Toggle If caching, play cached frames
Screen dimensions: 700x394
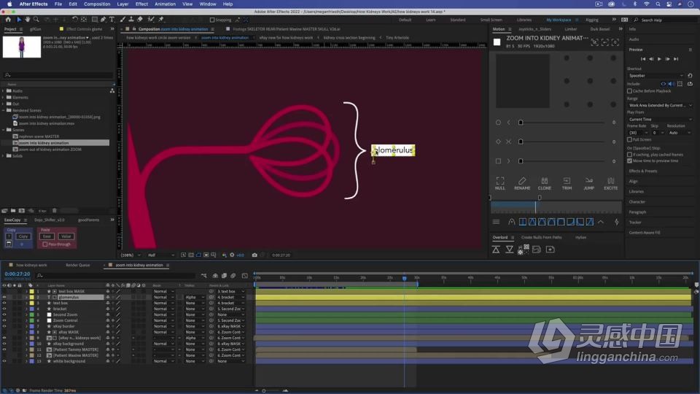pyautogui.click(x=629, y=155)
